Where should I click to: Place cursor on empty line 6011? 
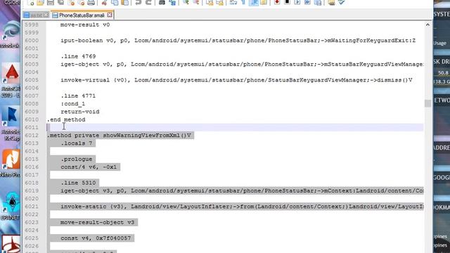click(x=236, y=127)
